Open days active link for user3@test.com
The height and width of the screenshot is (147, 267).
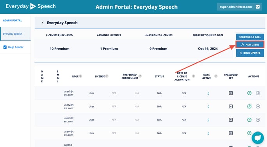click(208, 120)
